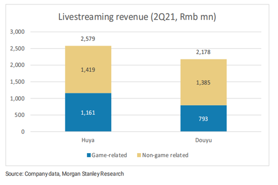Click the blue Game-related legend swatch
Screen dimensions: 278x185
click(88, 155)
